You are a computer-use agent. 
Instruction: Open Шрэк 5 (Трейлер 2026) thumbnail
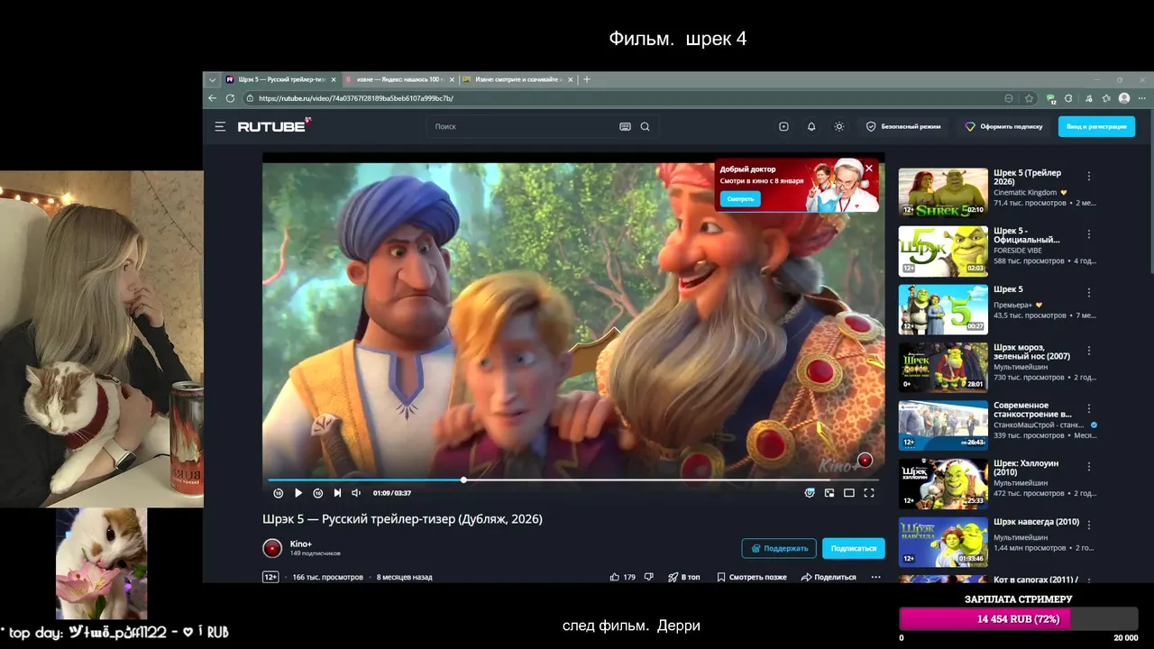coord(943,192)
